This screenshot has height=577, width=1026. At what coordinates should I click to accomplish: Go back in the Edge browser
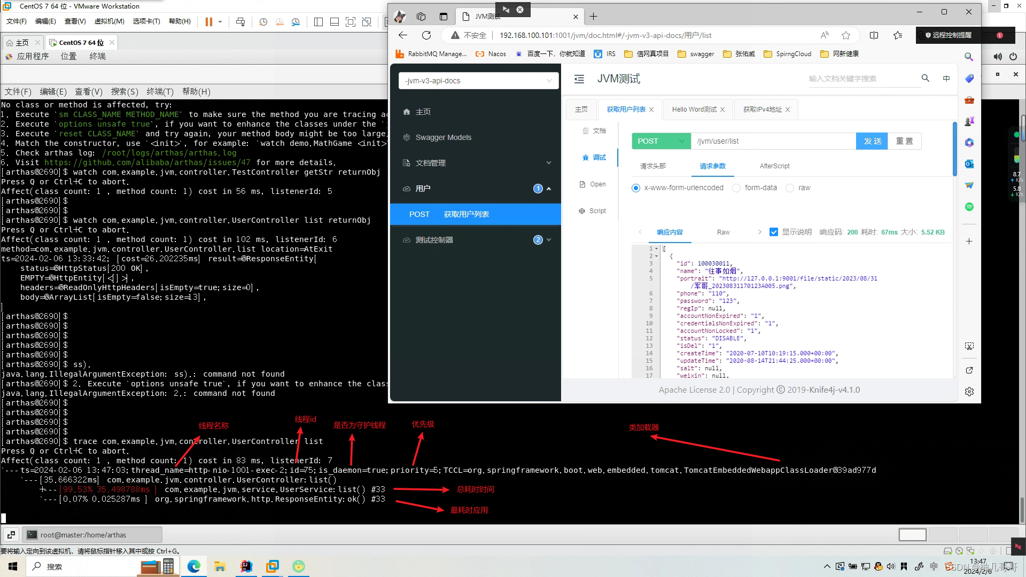[403, 35]
